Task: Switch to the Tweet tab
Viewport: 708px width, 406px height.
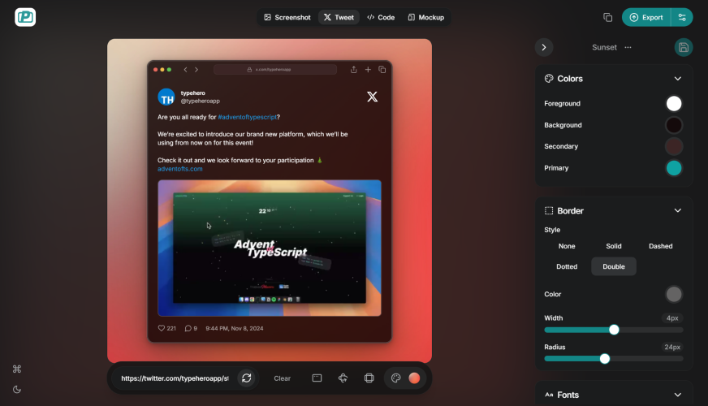Action: [339, 17]
